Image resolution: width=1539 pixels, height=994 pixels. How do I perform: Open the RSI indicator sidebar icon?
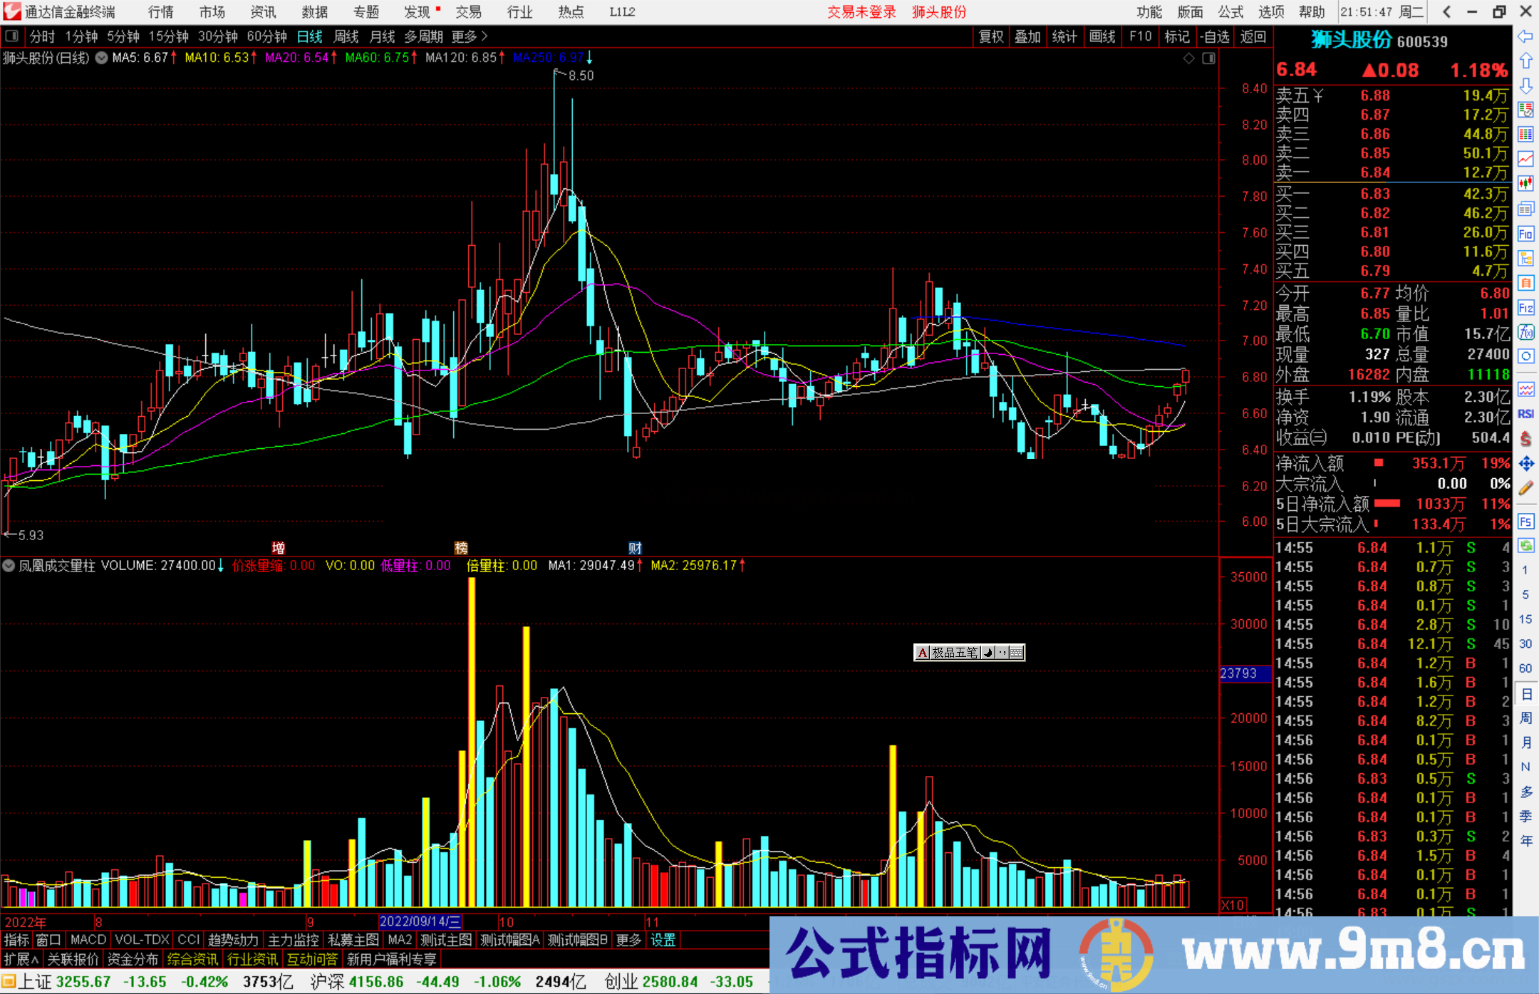pyautogui.click(x=1525, y=414)
